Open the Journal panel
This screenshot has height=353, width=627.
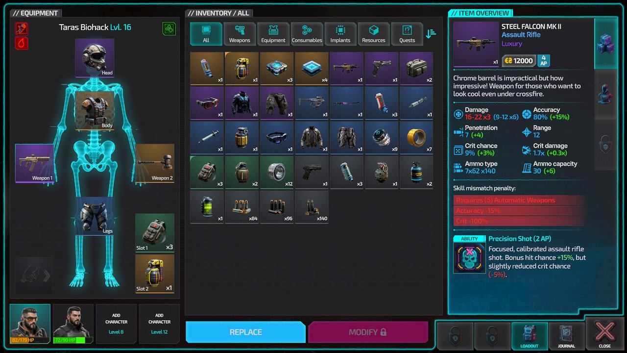coord(566,335)
